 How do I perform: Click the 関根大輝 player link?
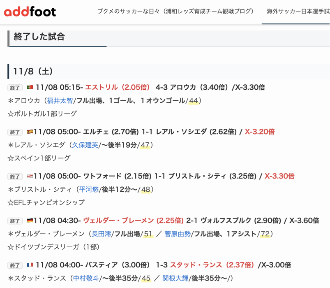(175, 279)
